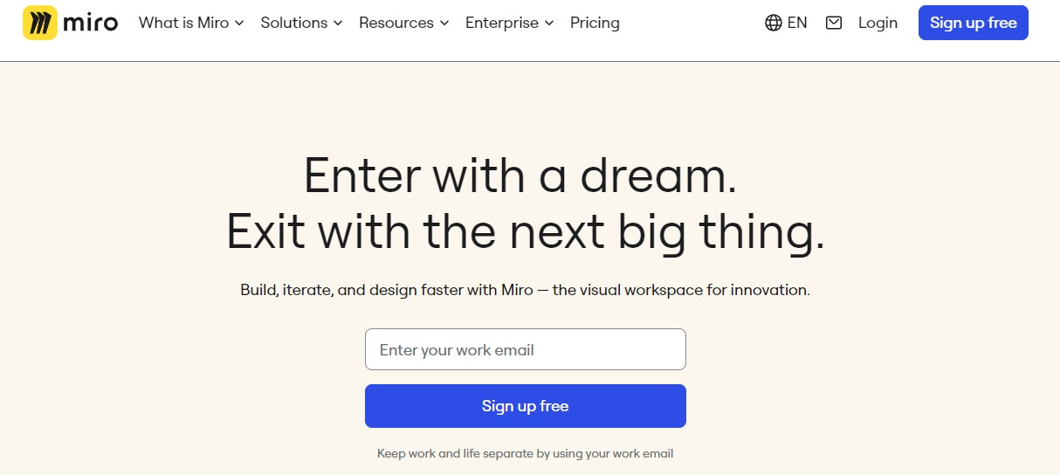Select the EN language label
Screen dimensions: 1060x475
797,23
